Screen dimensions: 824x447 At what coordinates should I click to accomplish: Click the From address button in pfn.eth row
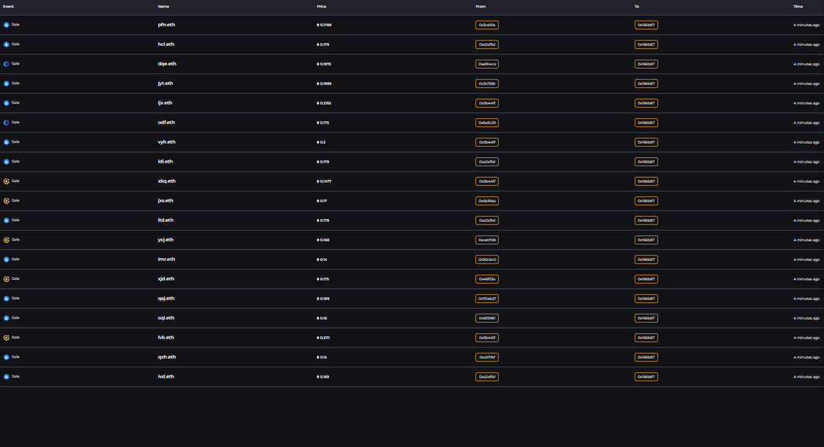(487, 25)
